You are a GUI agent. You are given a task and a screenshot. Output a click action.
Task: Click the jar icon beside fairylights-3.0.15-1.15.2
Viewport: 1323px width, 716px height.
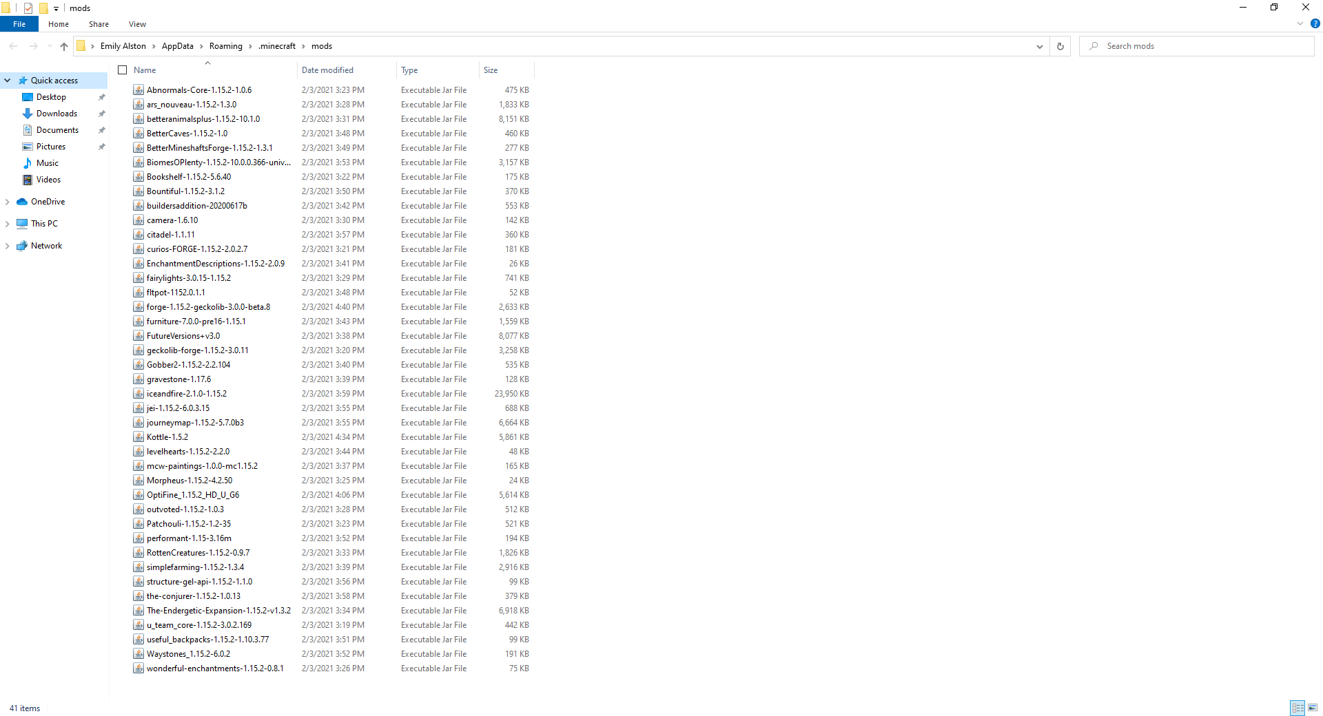(x=139, y=278)
